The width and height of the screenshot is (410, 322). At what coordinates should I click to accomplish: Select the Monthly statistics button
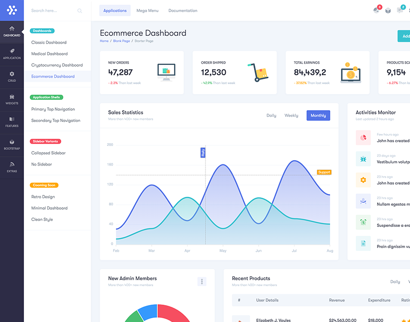(318, 115)
